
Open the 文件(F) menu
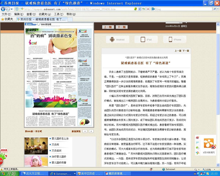(x=6, y=14)
